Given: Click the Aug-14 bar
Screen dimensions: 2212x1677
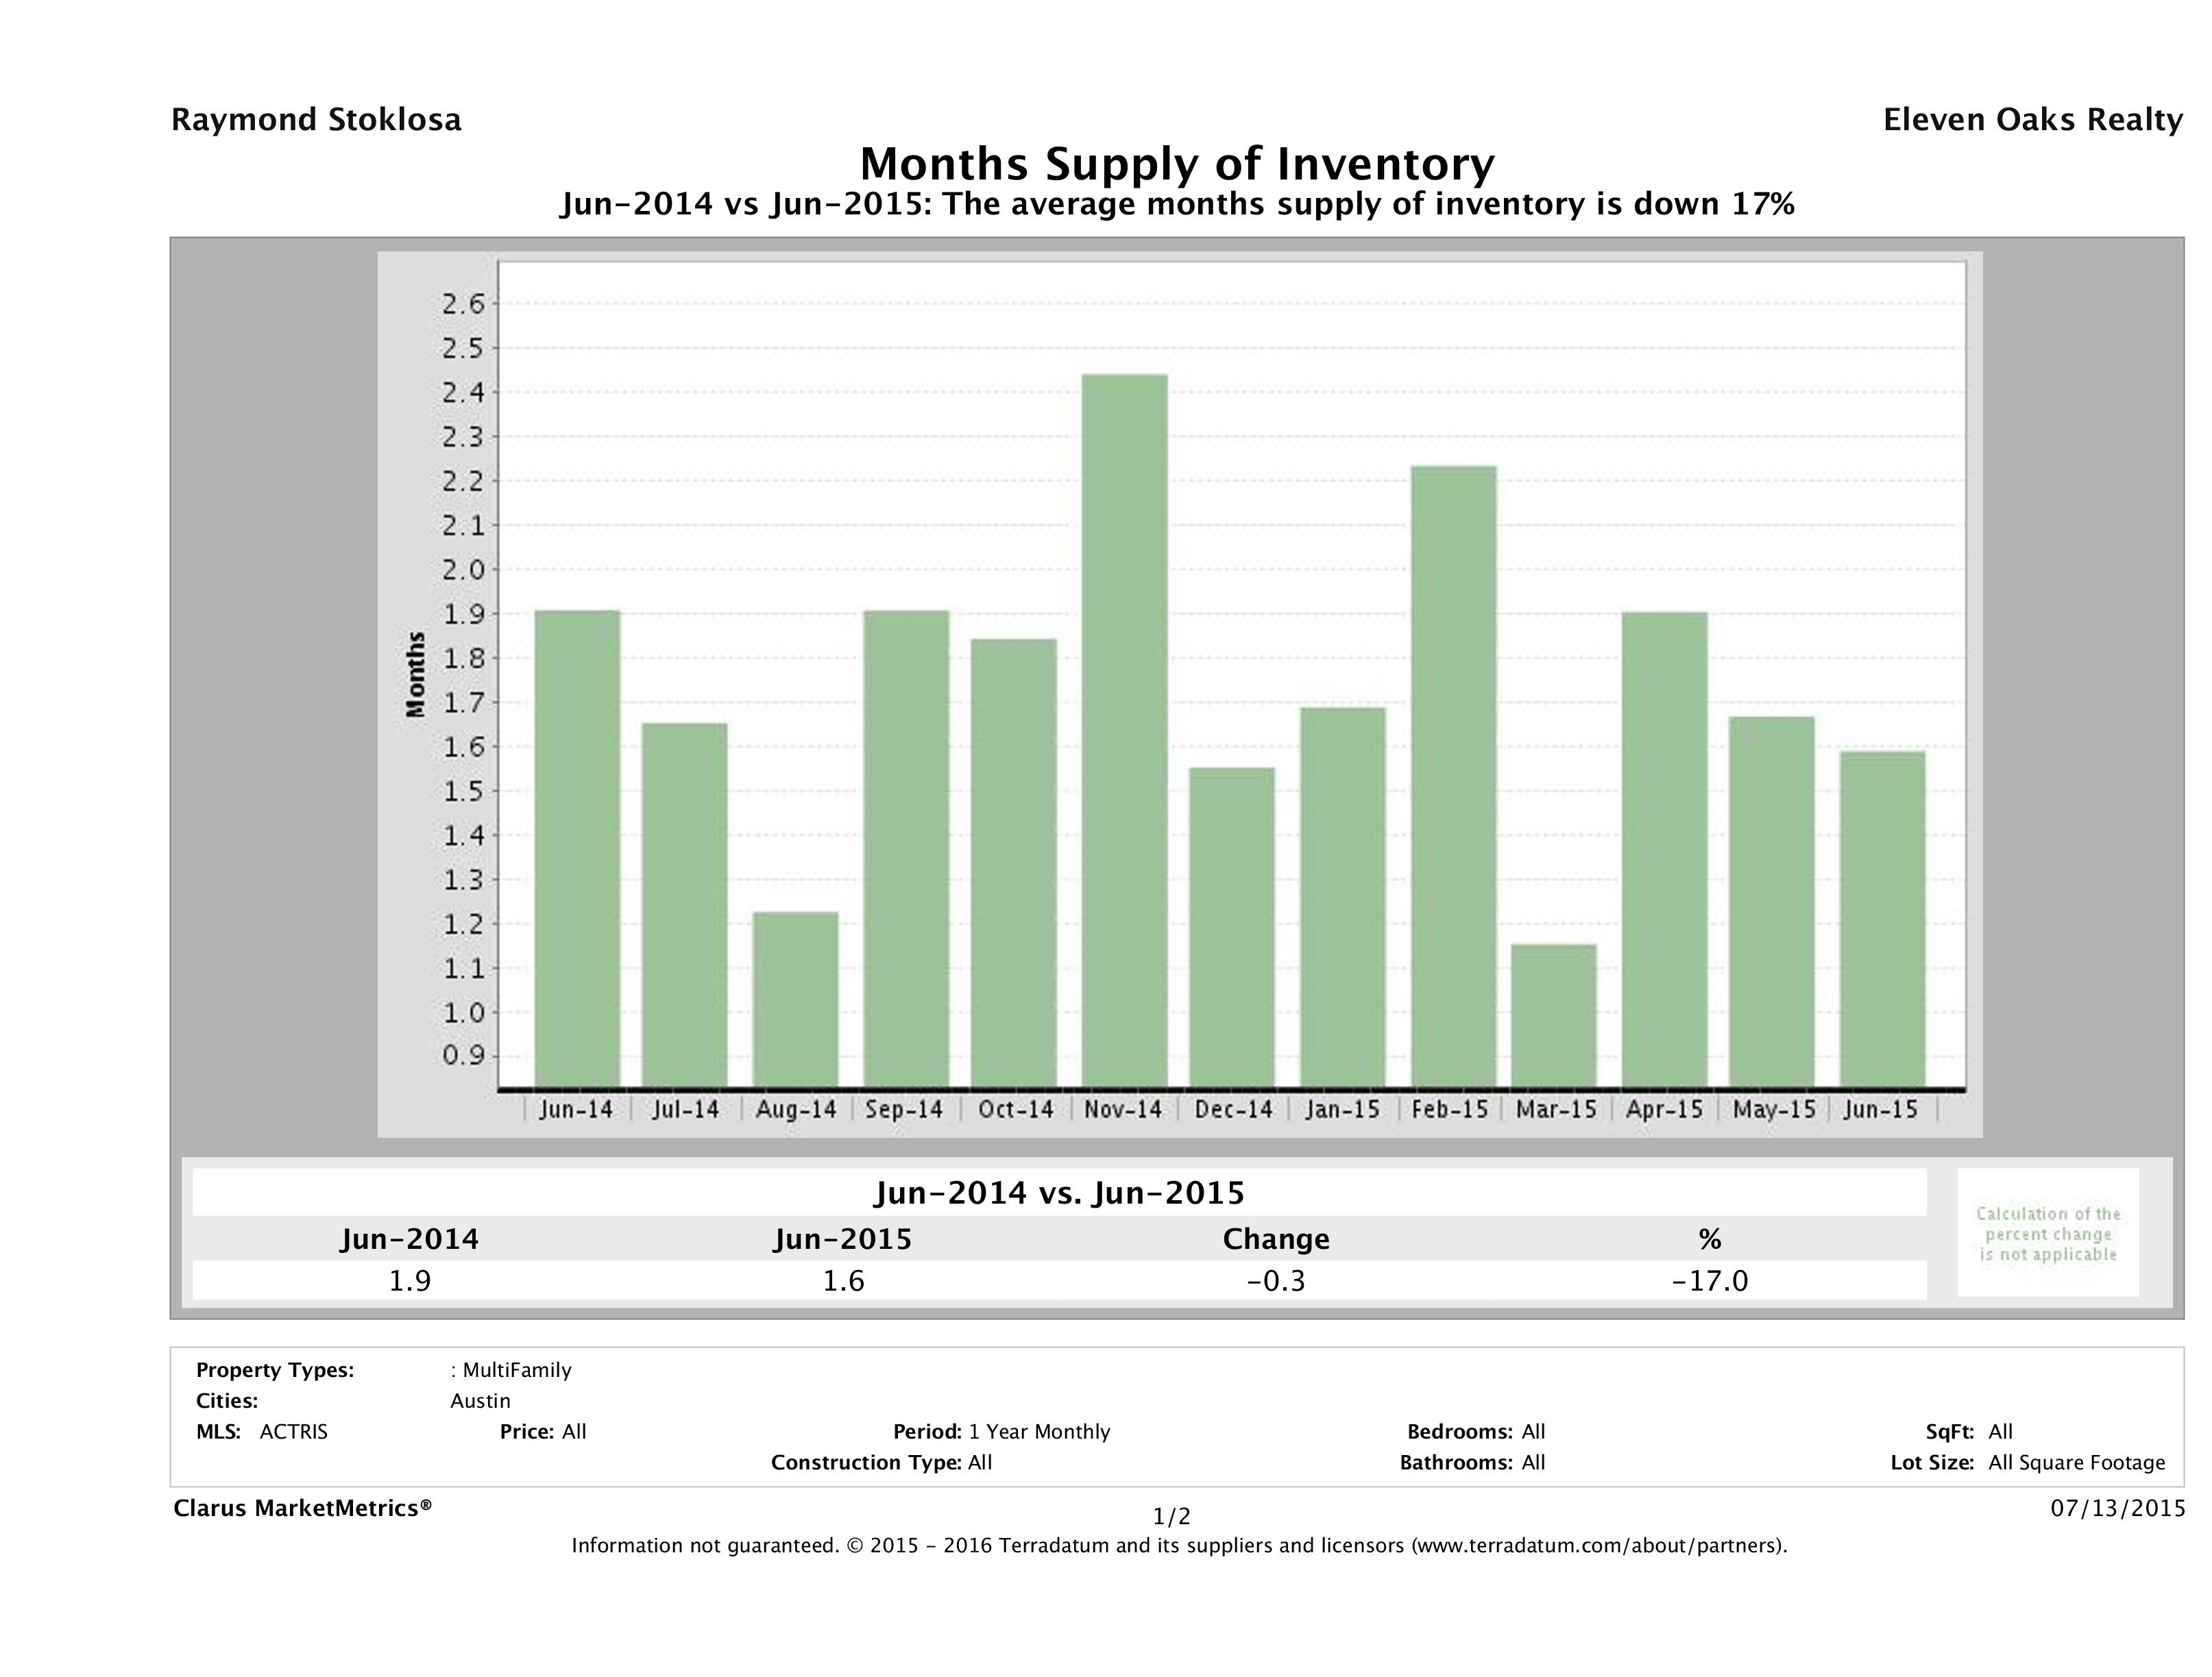Looking at the screenshot, I should tap(795, 998).
